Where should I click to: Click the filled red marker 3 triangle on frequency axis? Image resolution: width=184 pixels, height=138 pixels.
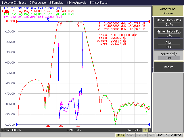coord(48,126)
